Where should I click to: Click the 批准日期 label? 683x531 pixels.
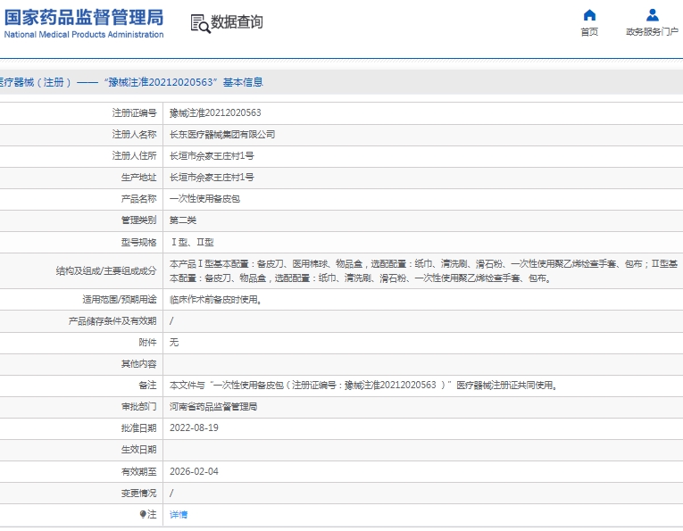(x=138, y=428)
